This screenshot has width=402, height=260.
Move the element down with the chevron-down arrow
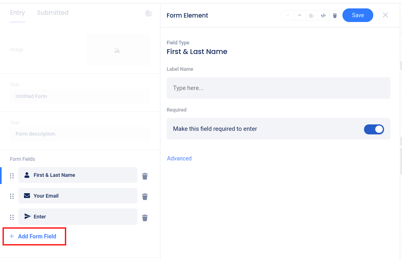tap(288, 16)
